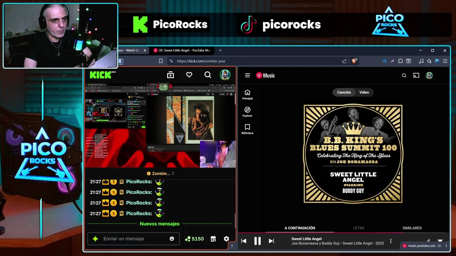Open the music.youtube.com popup options

pos(446,246)
